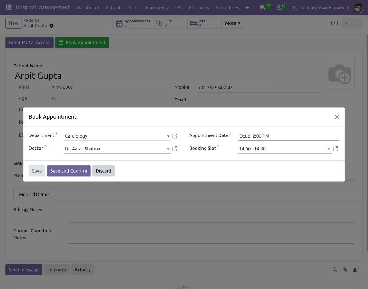Go to previous record arrow
The width and height of the screenshot is (368, 289).
tap(347, 23)
